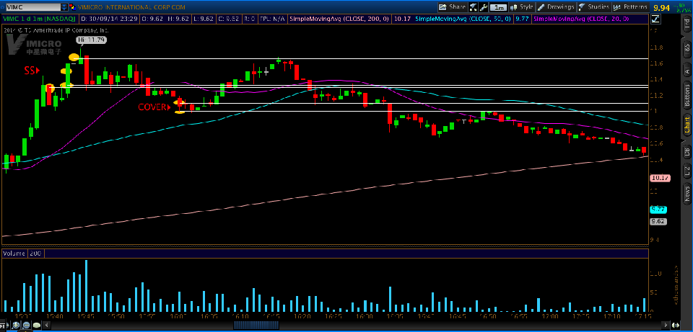Expand the VIMC symbol dropdown arrow
The height and width of the screenshot is (332, 693).
coord(64,7)
